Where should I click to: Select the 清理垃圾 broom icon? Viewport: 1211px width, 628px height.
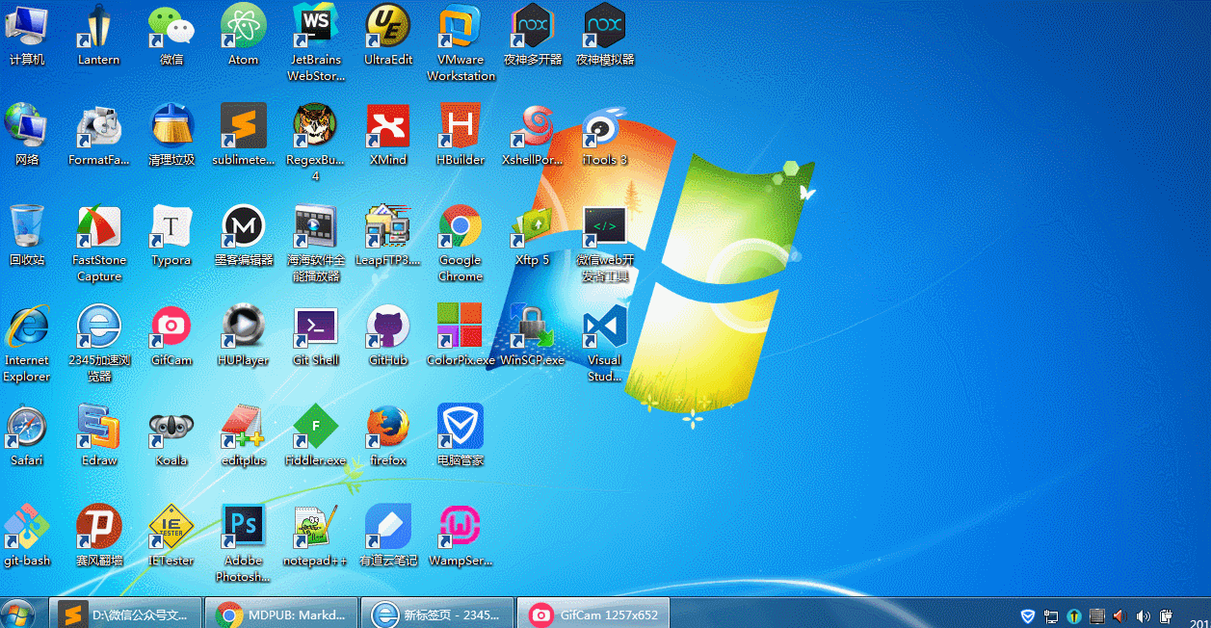171,135
